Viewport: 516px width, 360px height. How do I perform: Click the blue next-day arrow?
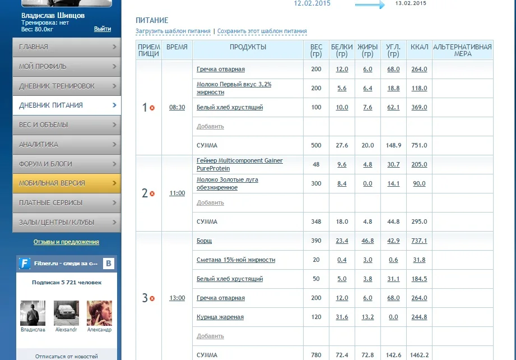[x=370, y=4]
